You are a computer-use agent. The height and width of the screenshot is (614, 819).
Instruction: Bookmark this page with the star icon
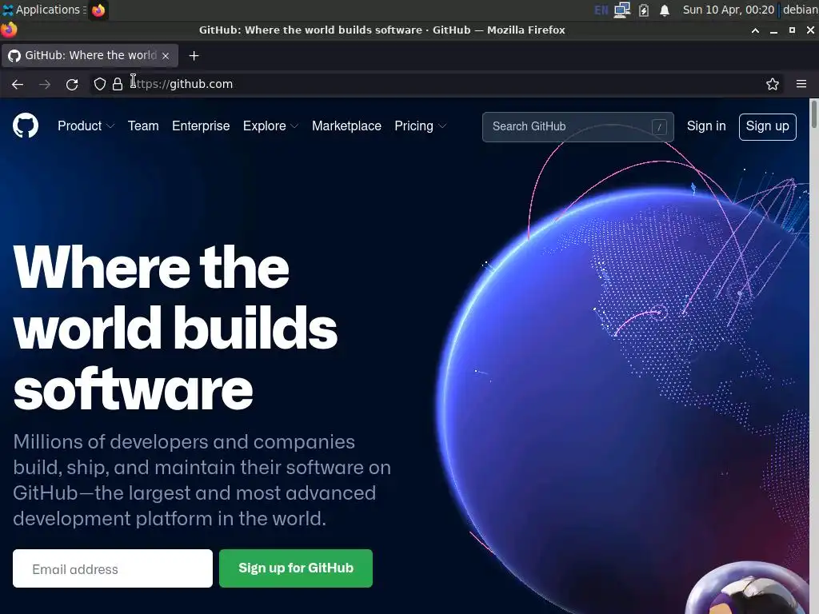[773, 84]
